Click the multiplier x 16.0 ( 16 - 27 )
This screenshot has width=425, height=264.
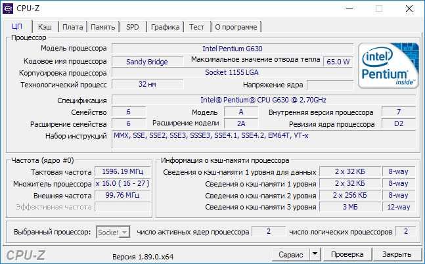click(123, 183)
